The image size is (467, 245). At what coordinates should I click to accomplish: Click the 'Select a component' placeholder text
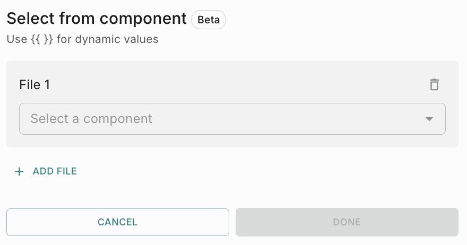(x=91, y=119)
